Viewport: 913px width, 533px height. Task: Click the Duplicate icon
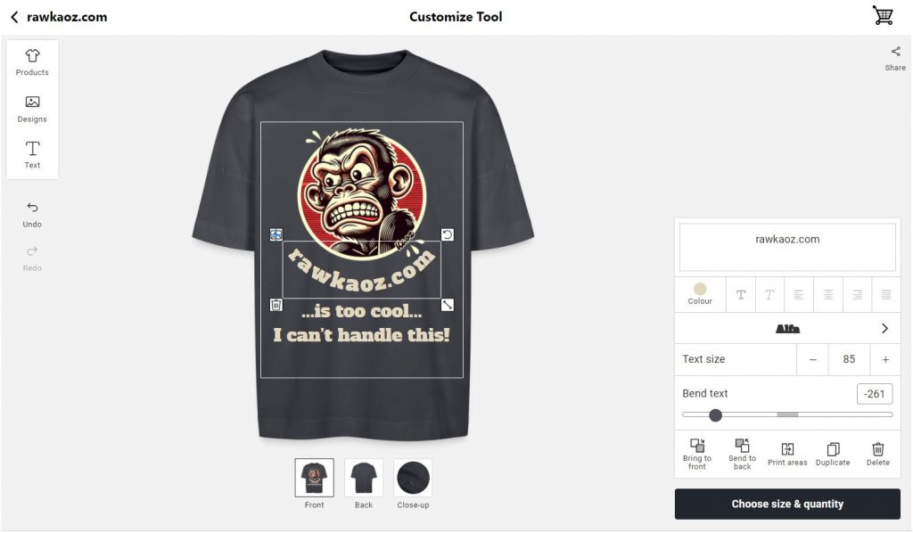tap(833, 453)
